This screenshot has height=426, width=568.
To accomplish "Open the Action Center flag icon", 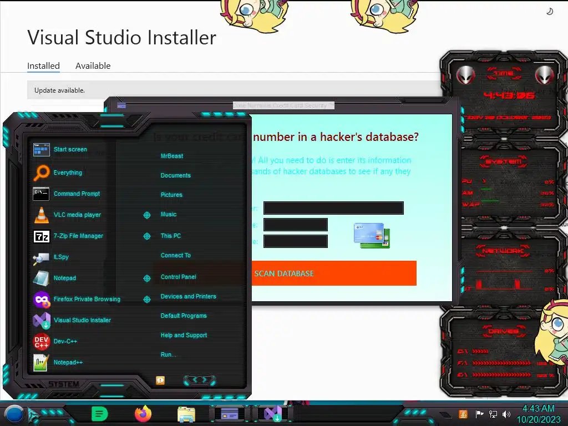I will [479, 414].
